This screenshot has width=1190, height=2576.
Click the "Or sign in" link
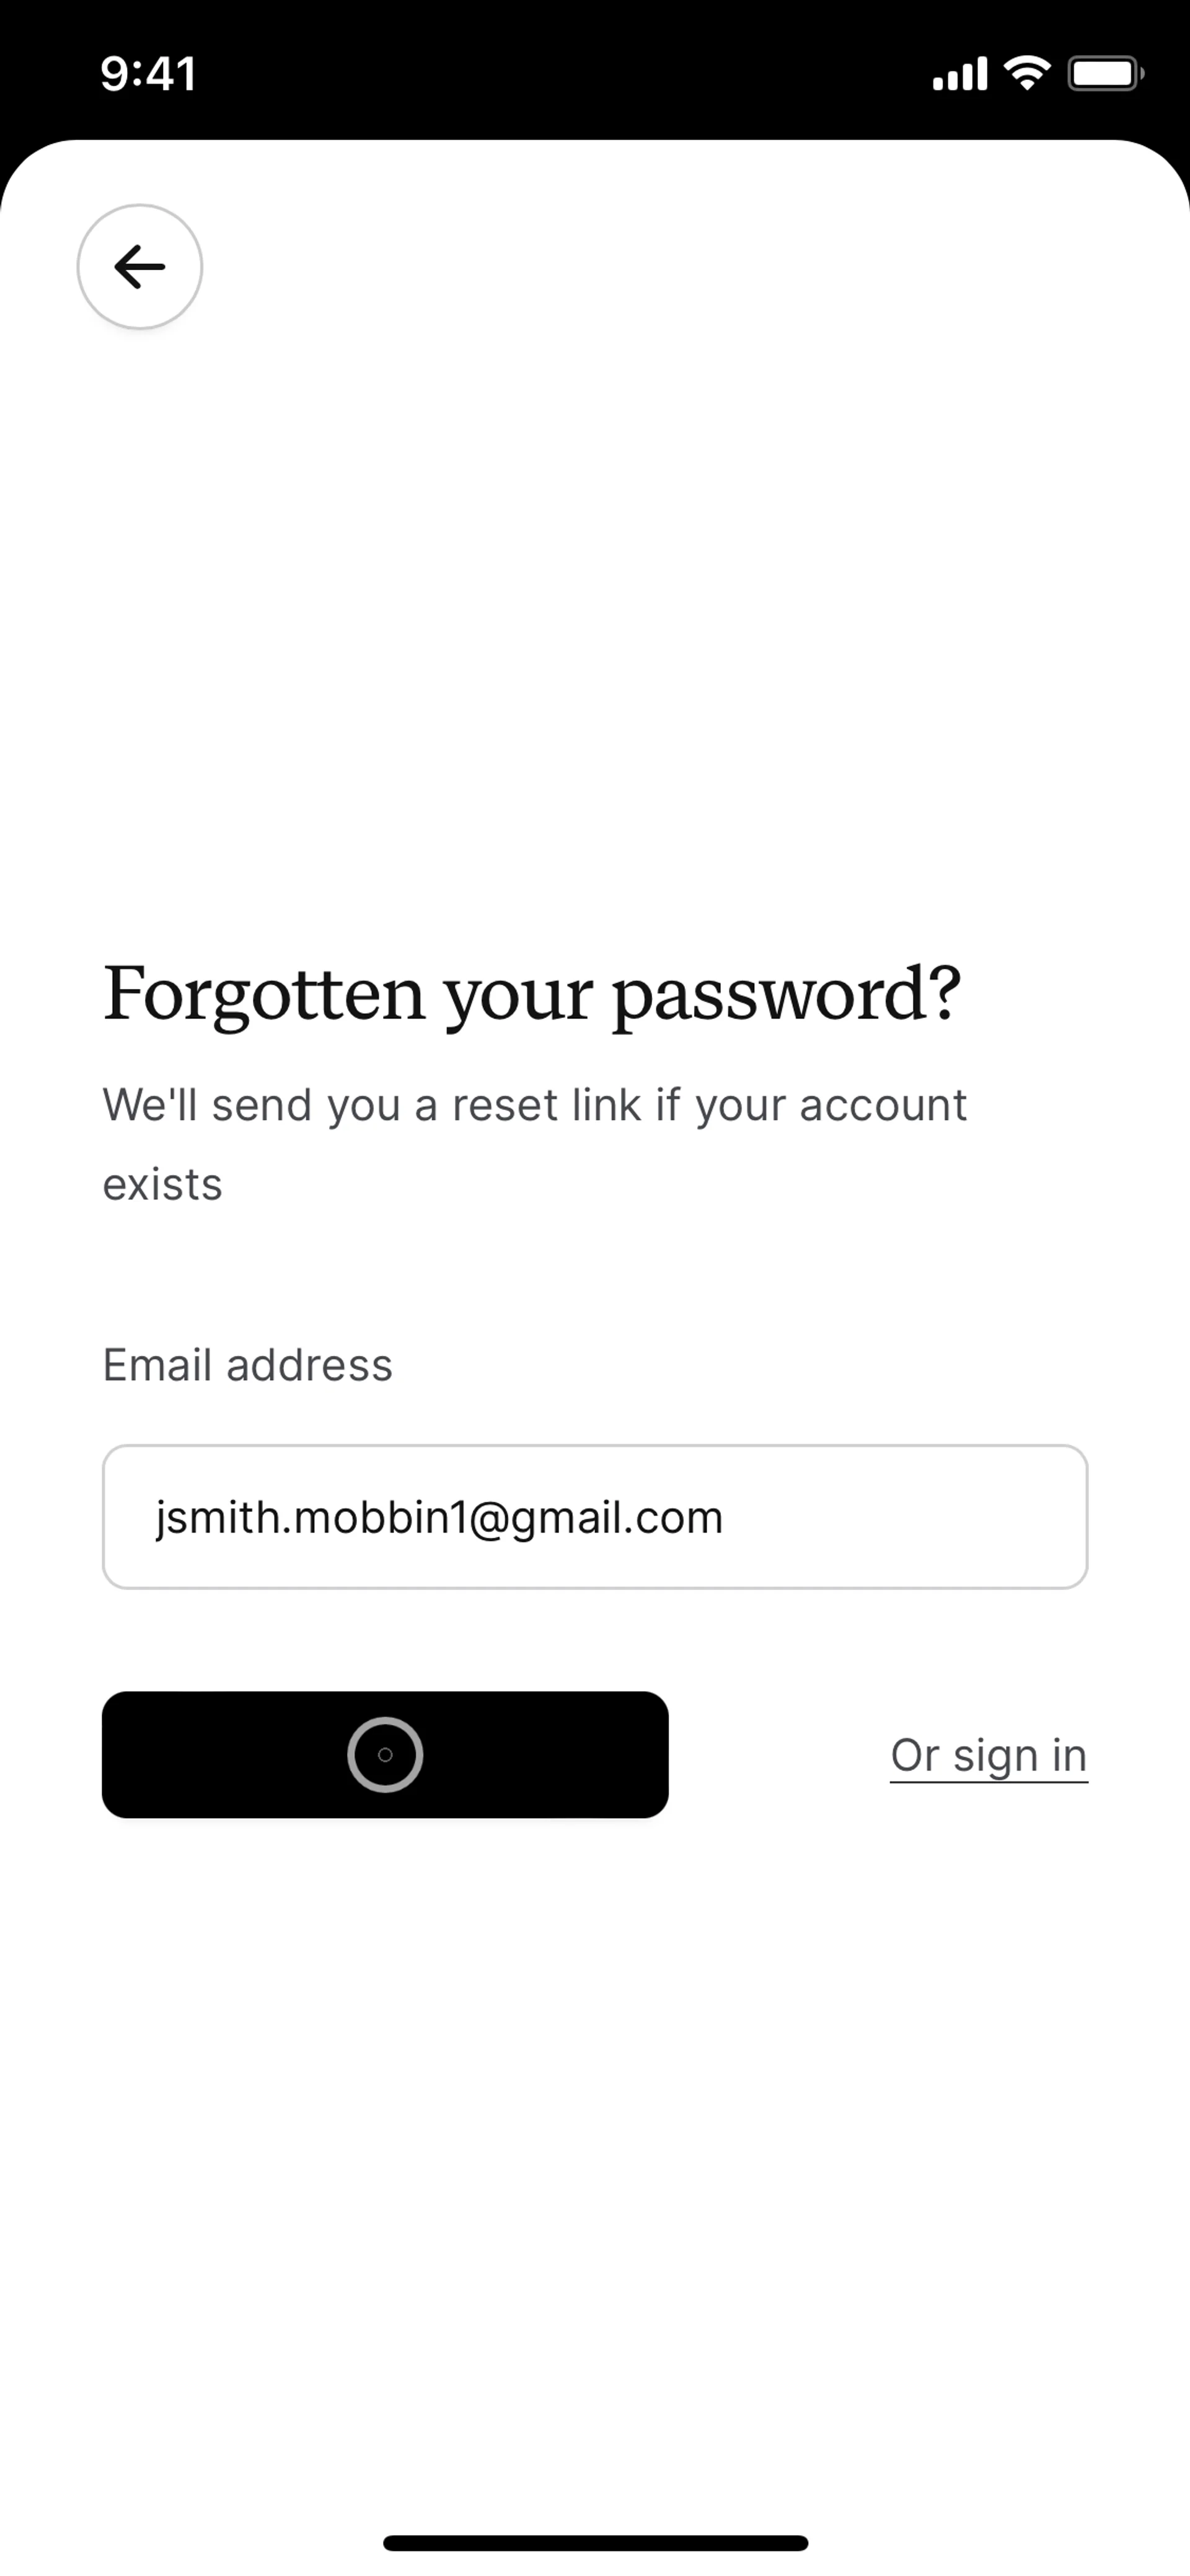tap(988, 1756)
